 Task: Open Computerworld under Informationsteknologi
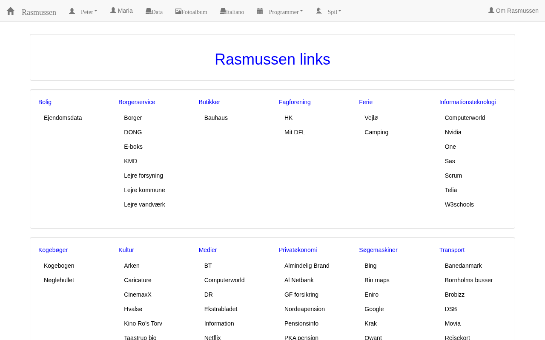point(465,118)
